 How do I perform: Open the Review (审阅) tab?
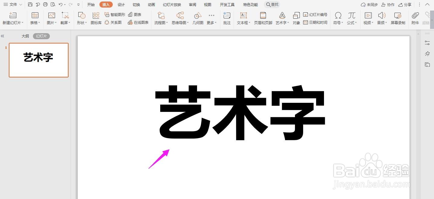coord(193,5)
